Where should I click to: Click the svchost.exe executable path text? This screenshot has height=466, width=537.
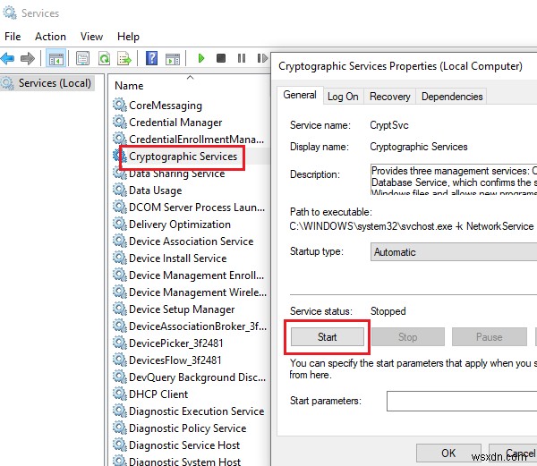(x=412, y=226)
